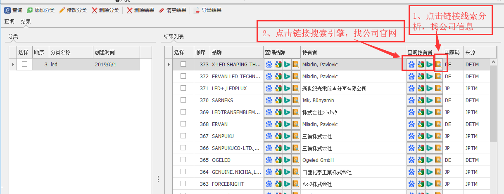This screenshot has width=504, height=194.
Task: Click 清空结果 to clear results
Action: coord(173,10)
